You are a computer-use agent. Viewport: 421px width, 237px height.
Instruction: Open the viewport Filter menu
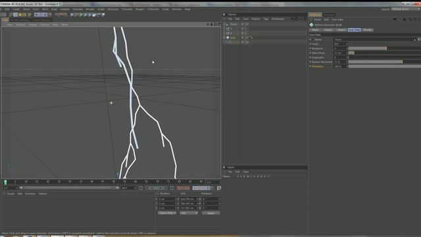(x=55, y=25)
